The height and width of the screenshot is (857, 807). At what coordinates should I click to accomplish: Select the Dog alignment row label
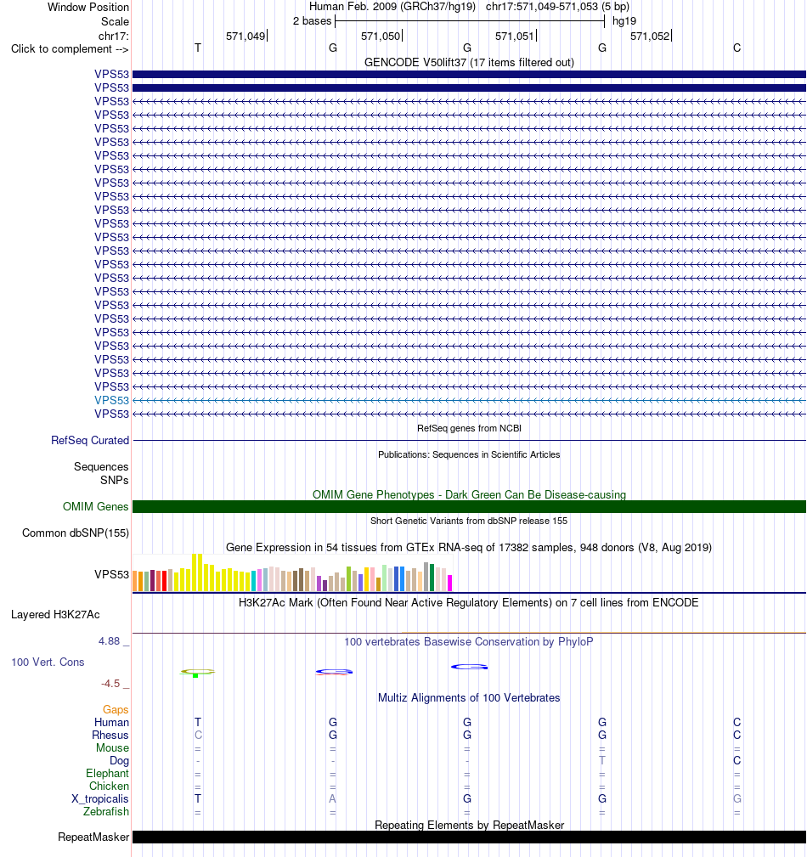click(119, 761)
